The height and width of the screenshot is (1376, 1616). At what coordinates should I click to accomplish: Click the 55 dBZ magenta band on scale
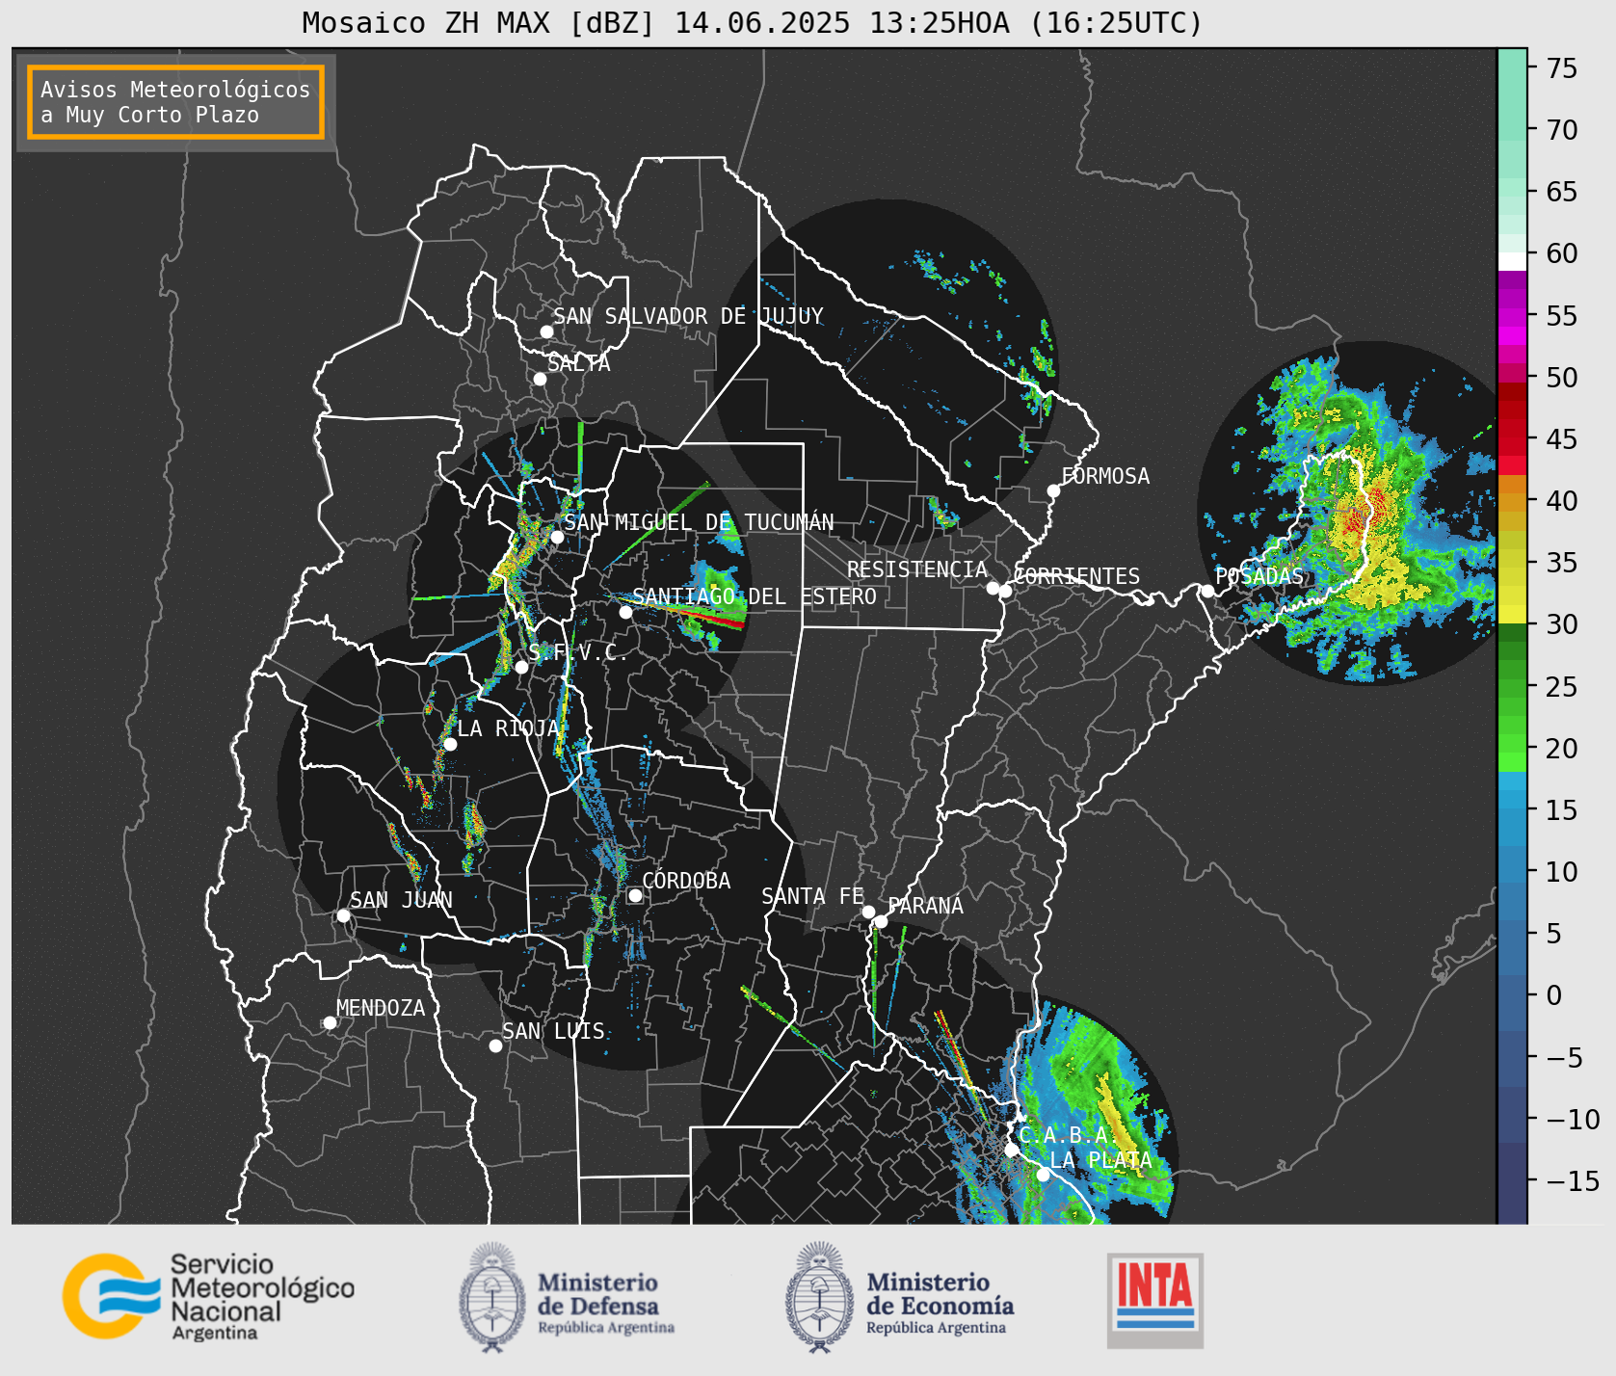[x=1512, y=315]
